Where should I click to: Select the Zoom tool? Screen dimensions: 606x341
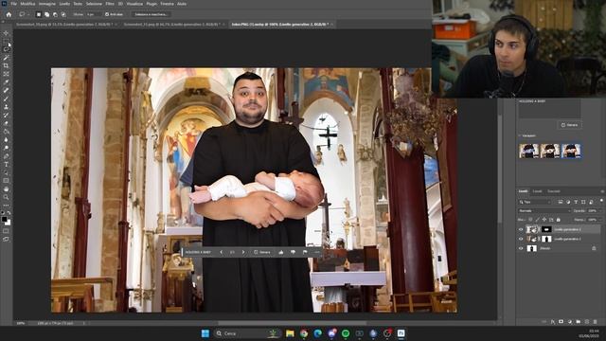point(6,197)
